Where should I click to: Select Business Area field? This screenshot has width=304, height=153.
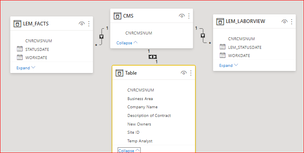pos(140,98)
